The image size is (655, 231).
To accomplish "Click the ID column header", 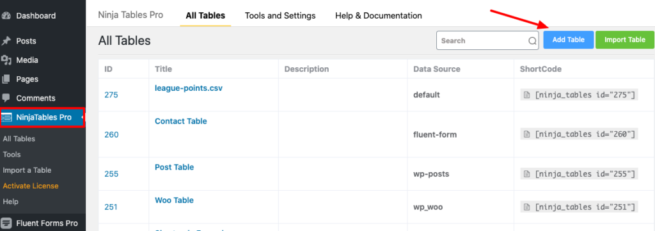I will (x=108, y=69).
